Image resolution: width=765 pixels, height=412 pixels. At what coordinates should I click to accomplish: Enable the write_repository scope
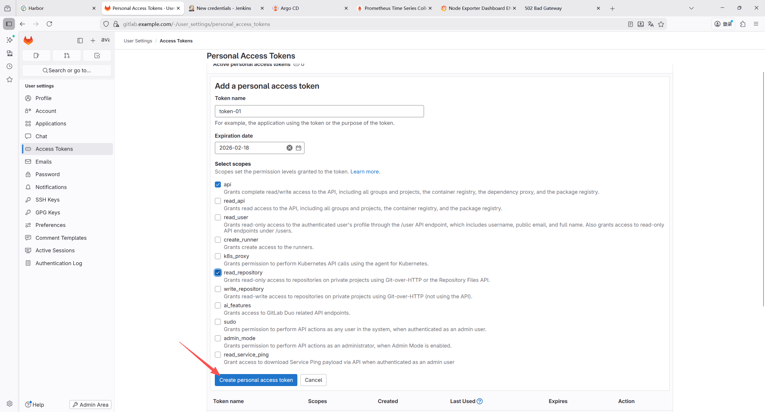coord(218,289)
